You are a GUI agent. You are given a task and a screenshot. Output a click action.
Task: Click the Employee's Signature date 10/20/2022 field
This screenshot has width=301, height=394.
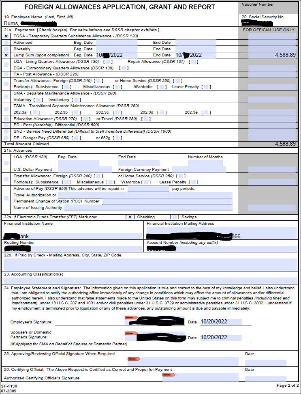tap(221, 322)
